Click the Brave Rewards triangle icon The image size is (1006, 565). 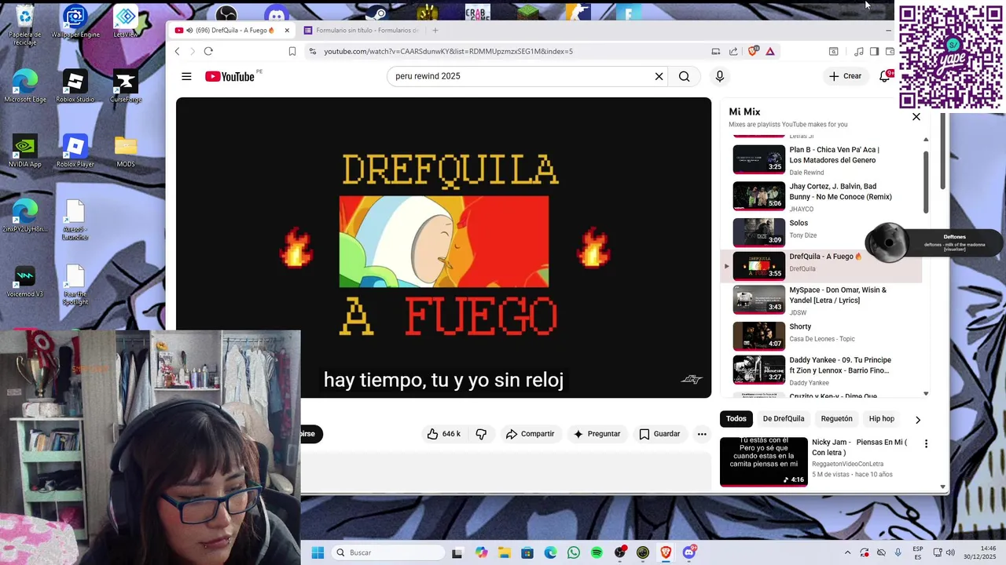(770, 51)
